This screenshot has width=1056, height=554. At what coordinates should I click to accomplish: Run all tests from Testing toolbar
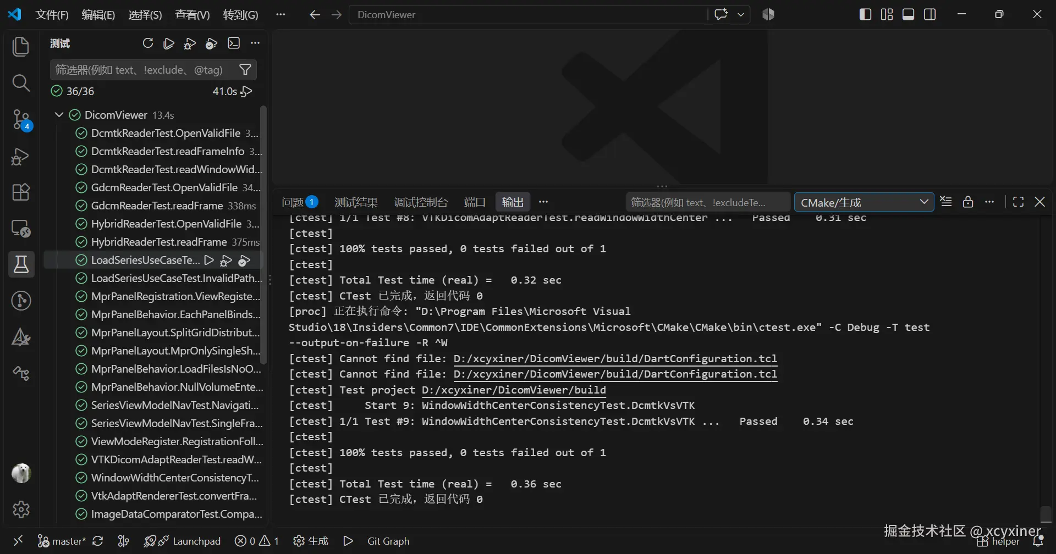[169, 43]
